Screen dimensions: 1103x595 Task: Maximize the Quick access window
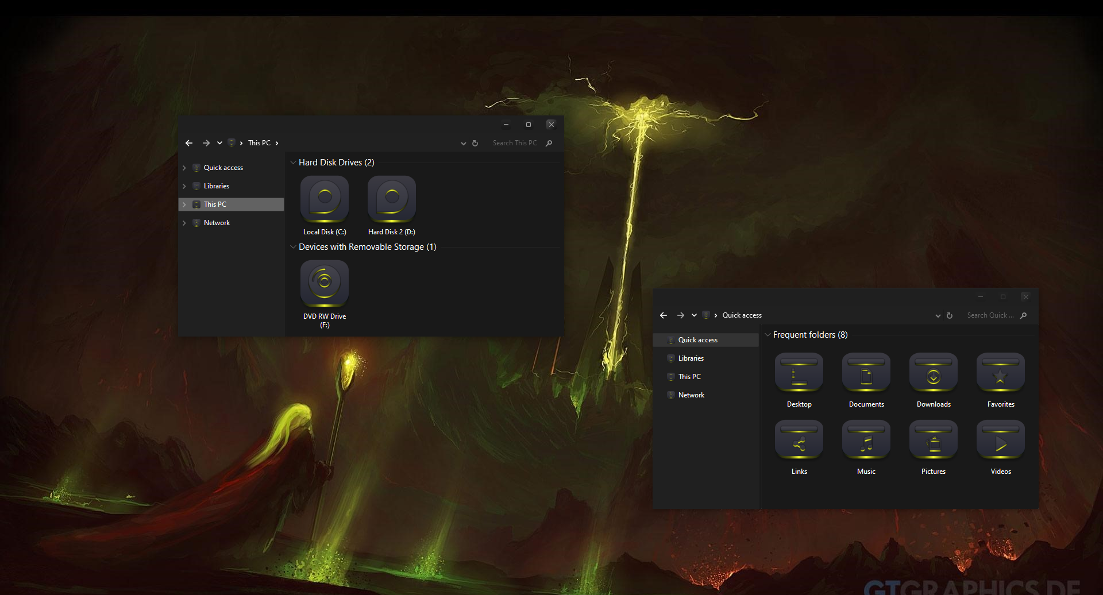point(1003,297)
